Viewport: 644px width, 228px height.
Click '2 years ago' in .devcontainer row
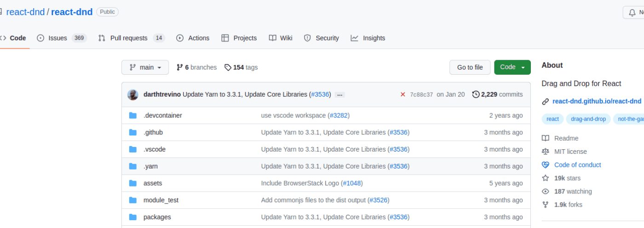(x=506, y=116)
